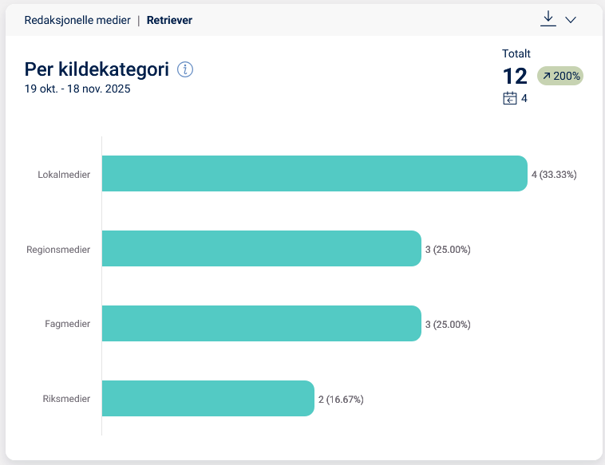Image resolution: width=605 pixels, height=465 pixels.
Task: Click the date range 19 okt. - 18 nov. 2025
Action: [77, 89]
